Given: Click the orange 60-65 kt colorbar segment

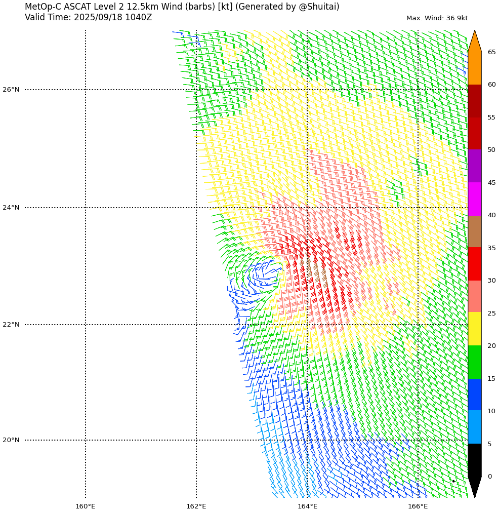Looking at the screenshot, I should tap(475, 68).
